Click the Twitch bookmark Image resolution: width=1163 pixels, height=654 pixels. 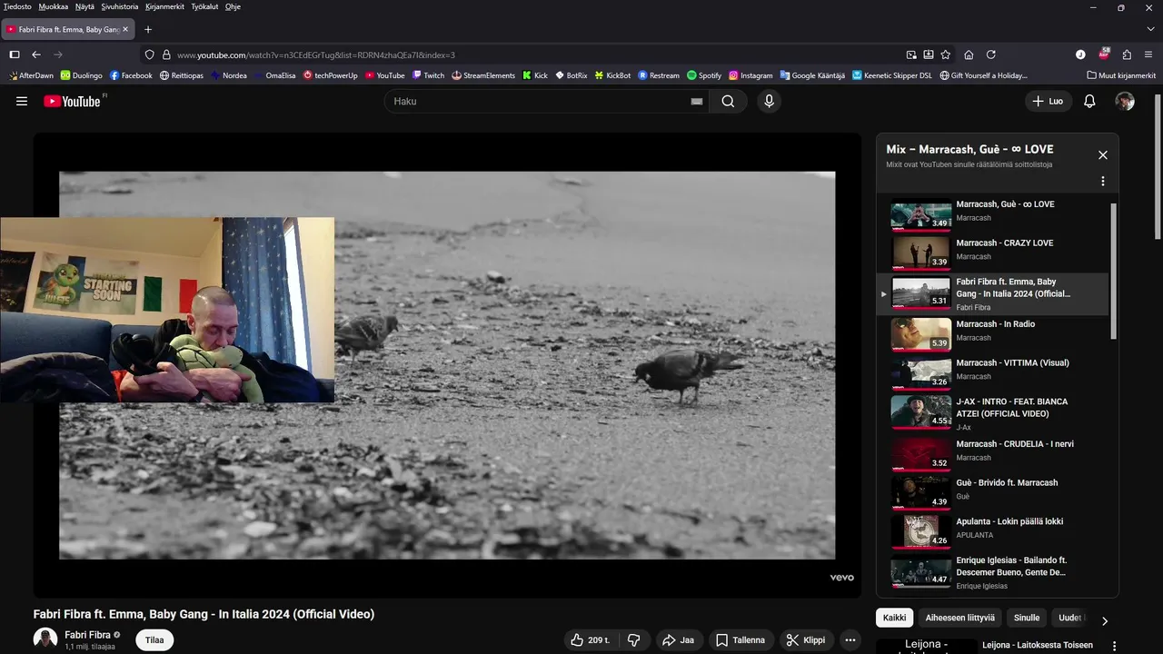click(x=428, y=75)
